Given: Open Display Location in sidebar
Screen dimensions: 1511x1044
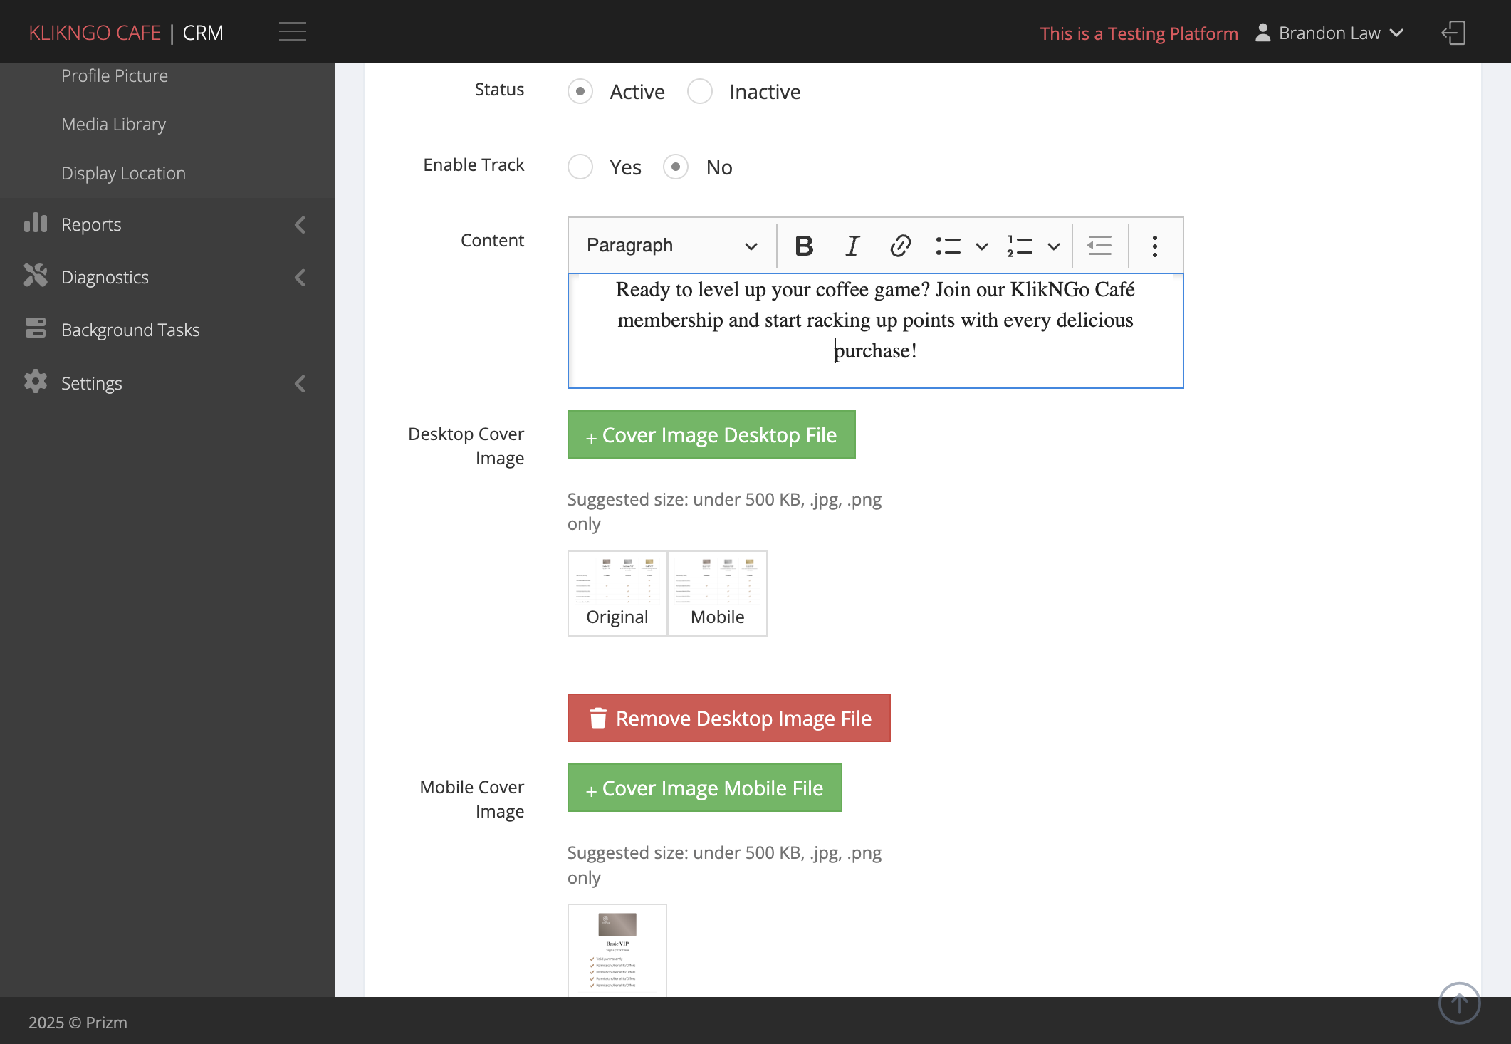Looking at the screenshot, I should 123,173.
